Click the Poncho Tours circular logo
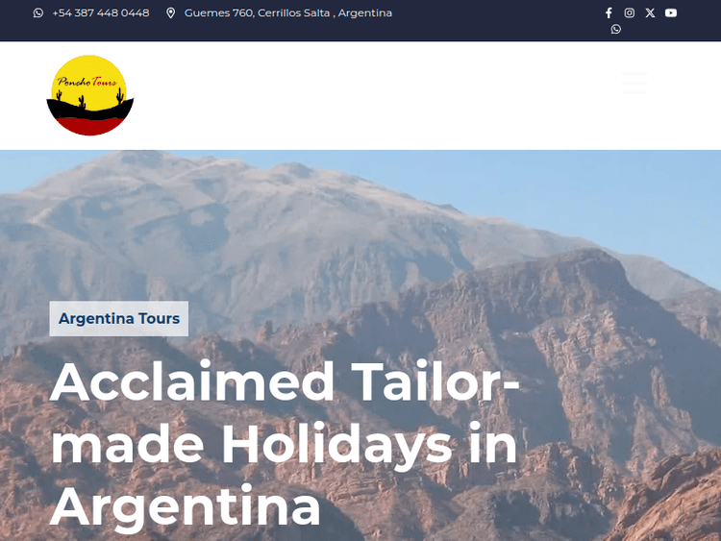This screenshot has height=541, width=721. point(89,95)
